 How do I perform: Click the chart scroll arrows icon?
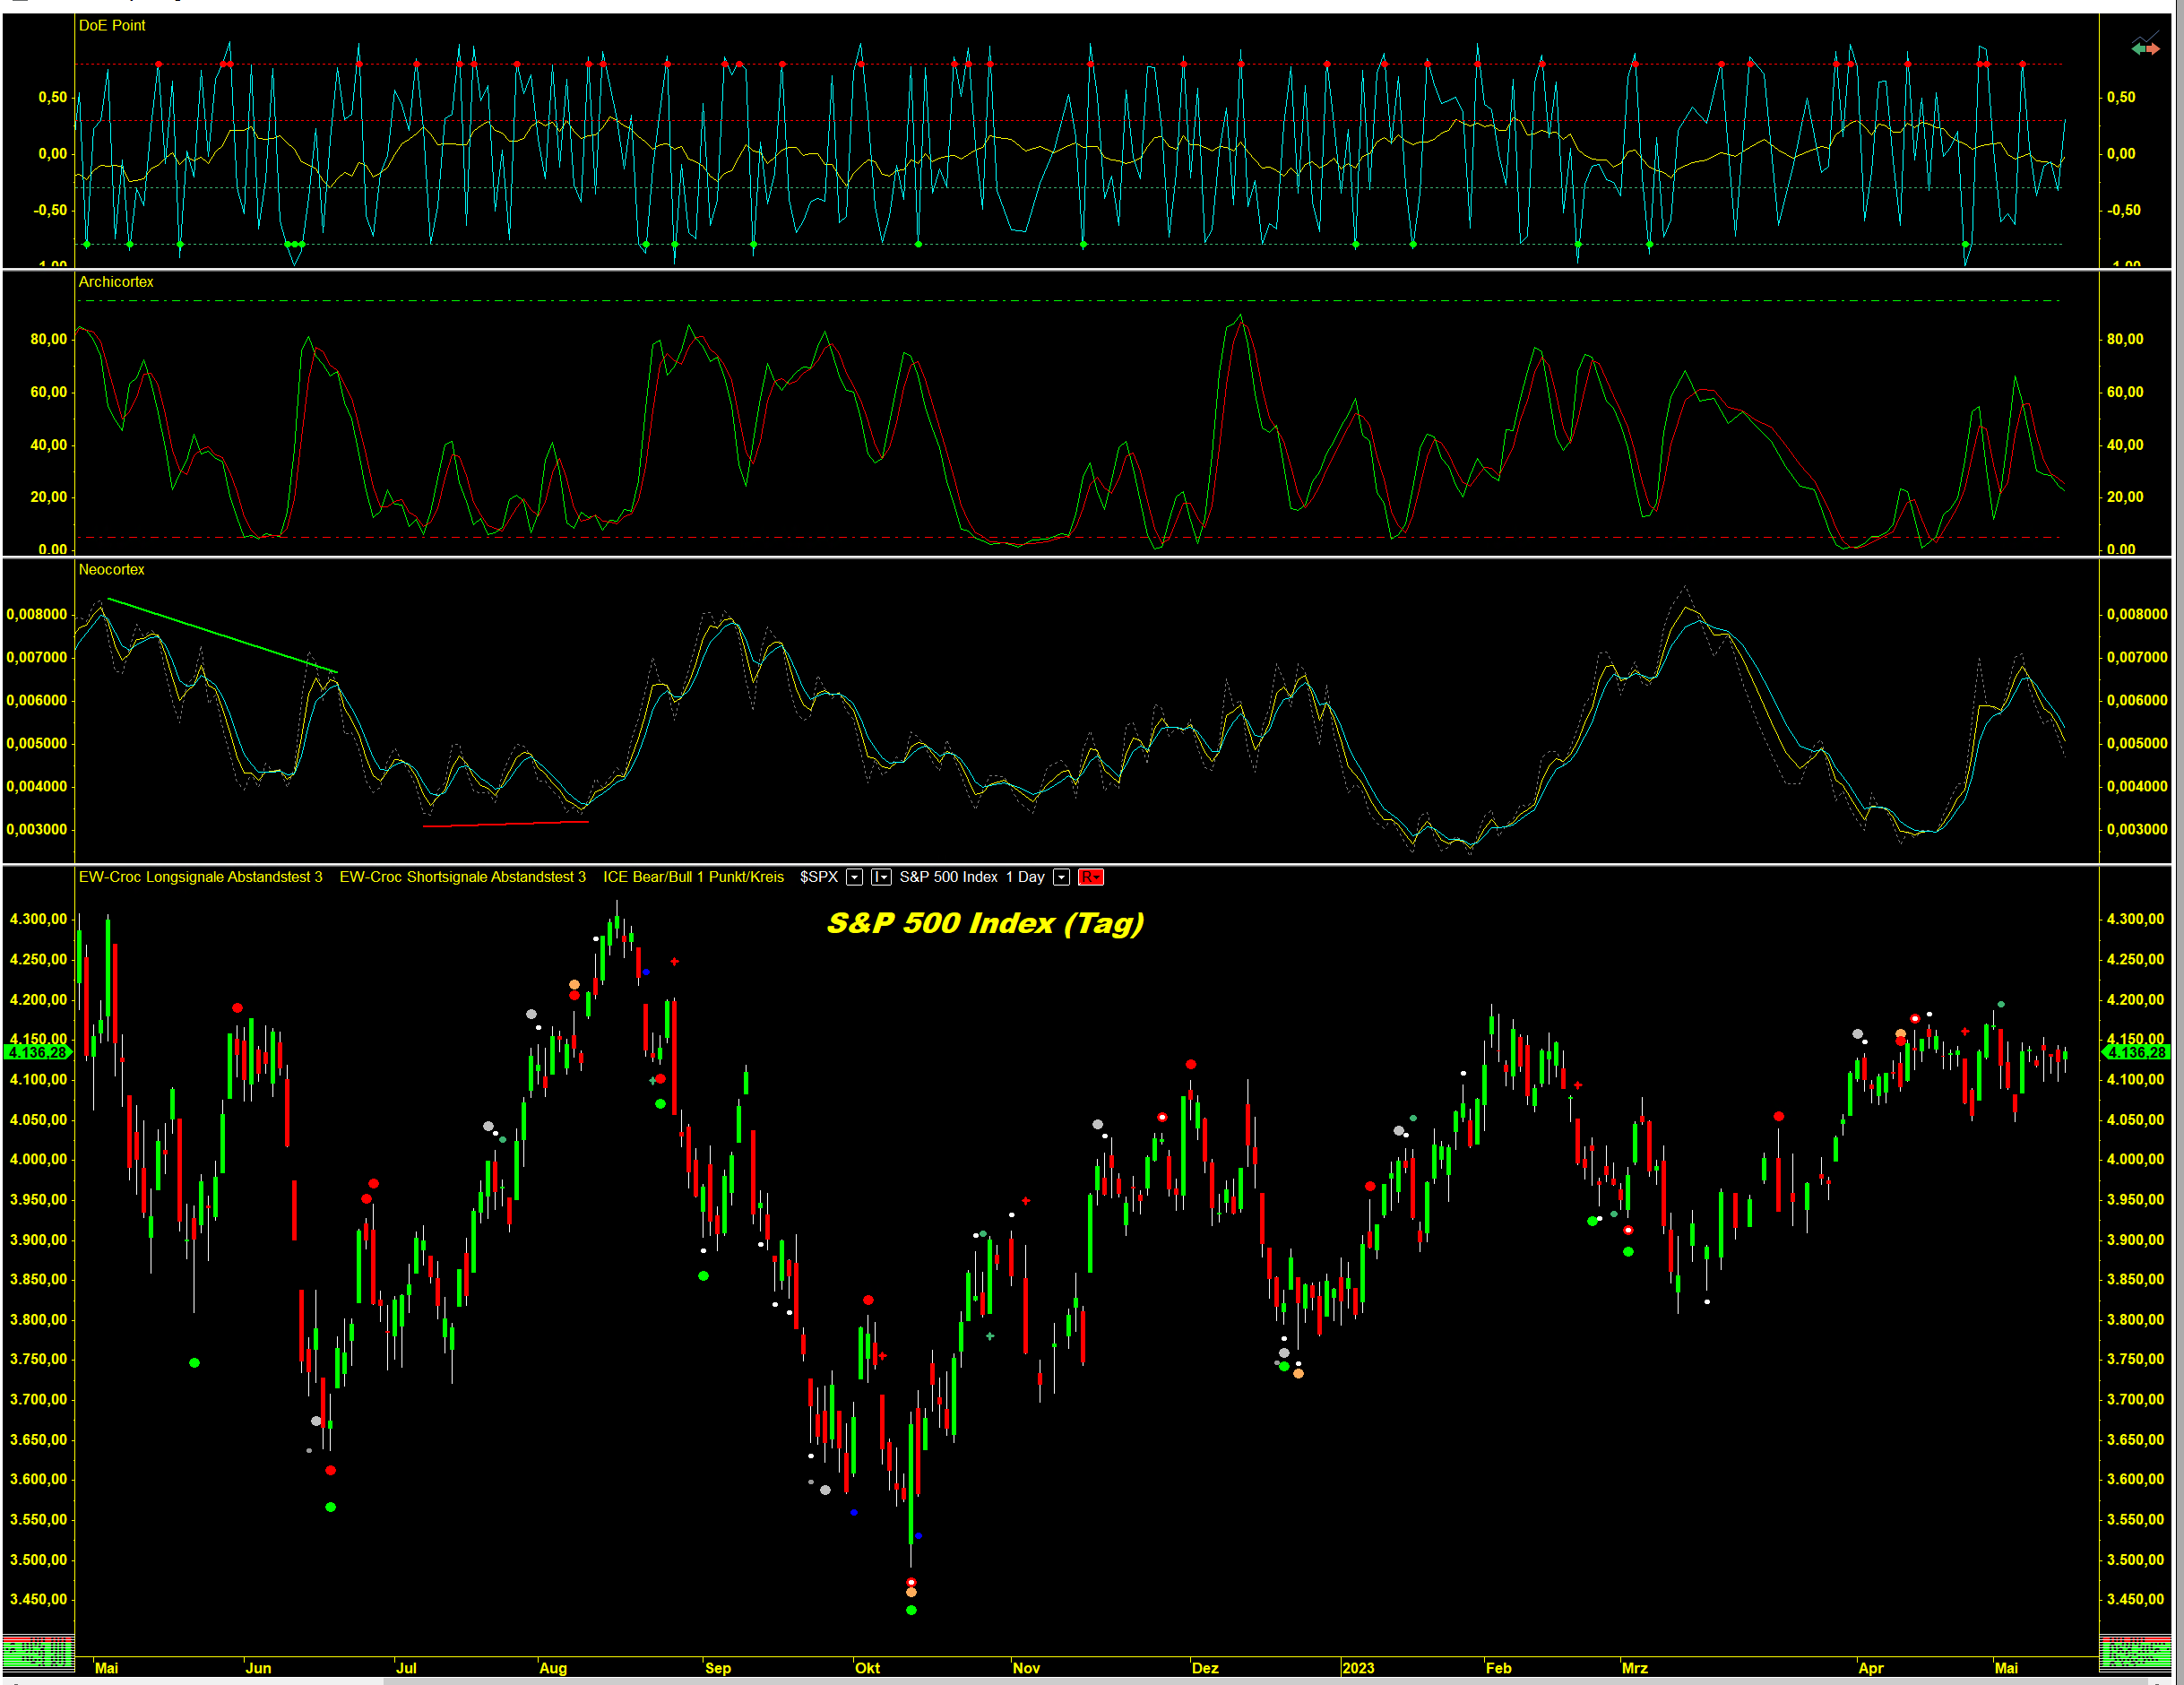(x=2145, y=45)
